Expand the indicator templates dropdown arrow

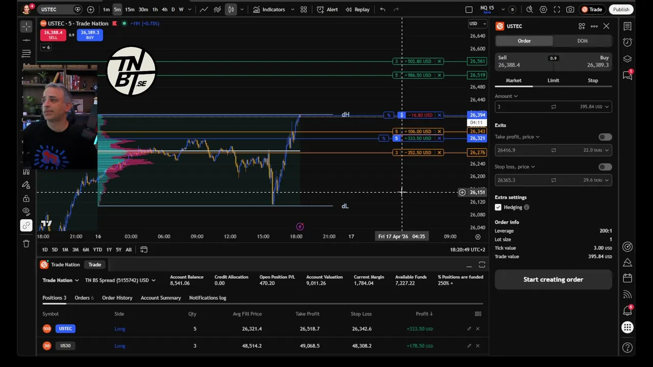coord(291,9)
